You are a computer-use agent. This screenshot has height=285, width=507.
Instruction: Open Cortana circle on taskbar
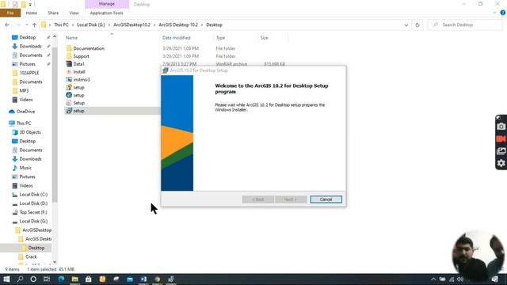(x=33, y=279)
